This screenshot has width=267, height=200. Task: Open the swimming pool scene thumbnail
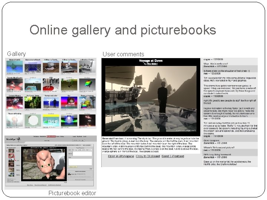[x=33, y=84]
